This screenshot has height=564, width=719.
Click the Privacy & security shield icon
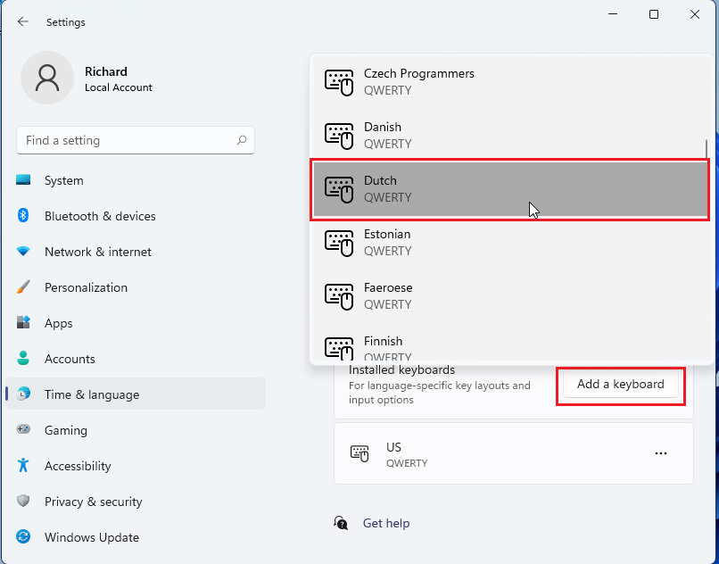point(24,502)
